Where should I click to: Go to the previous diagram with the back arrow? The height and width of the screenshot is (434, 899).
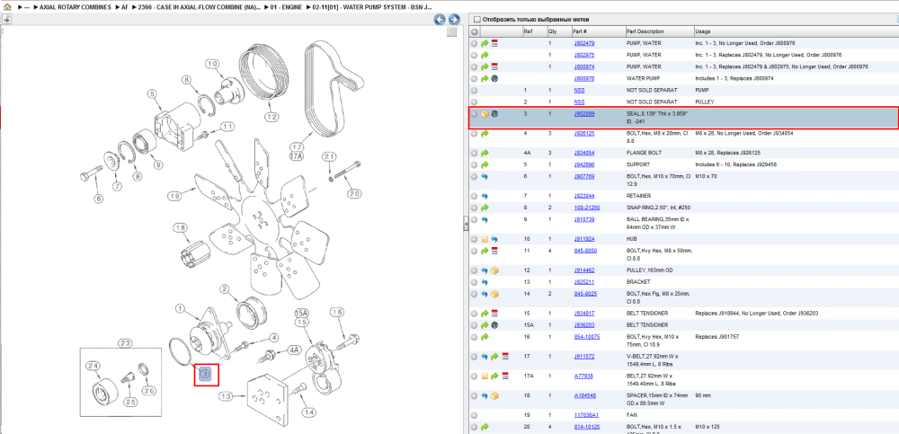(440, 20)
